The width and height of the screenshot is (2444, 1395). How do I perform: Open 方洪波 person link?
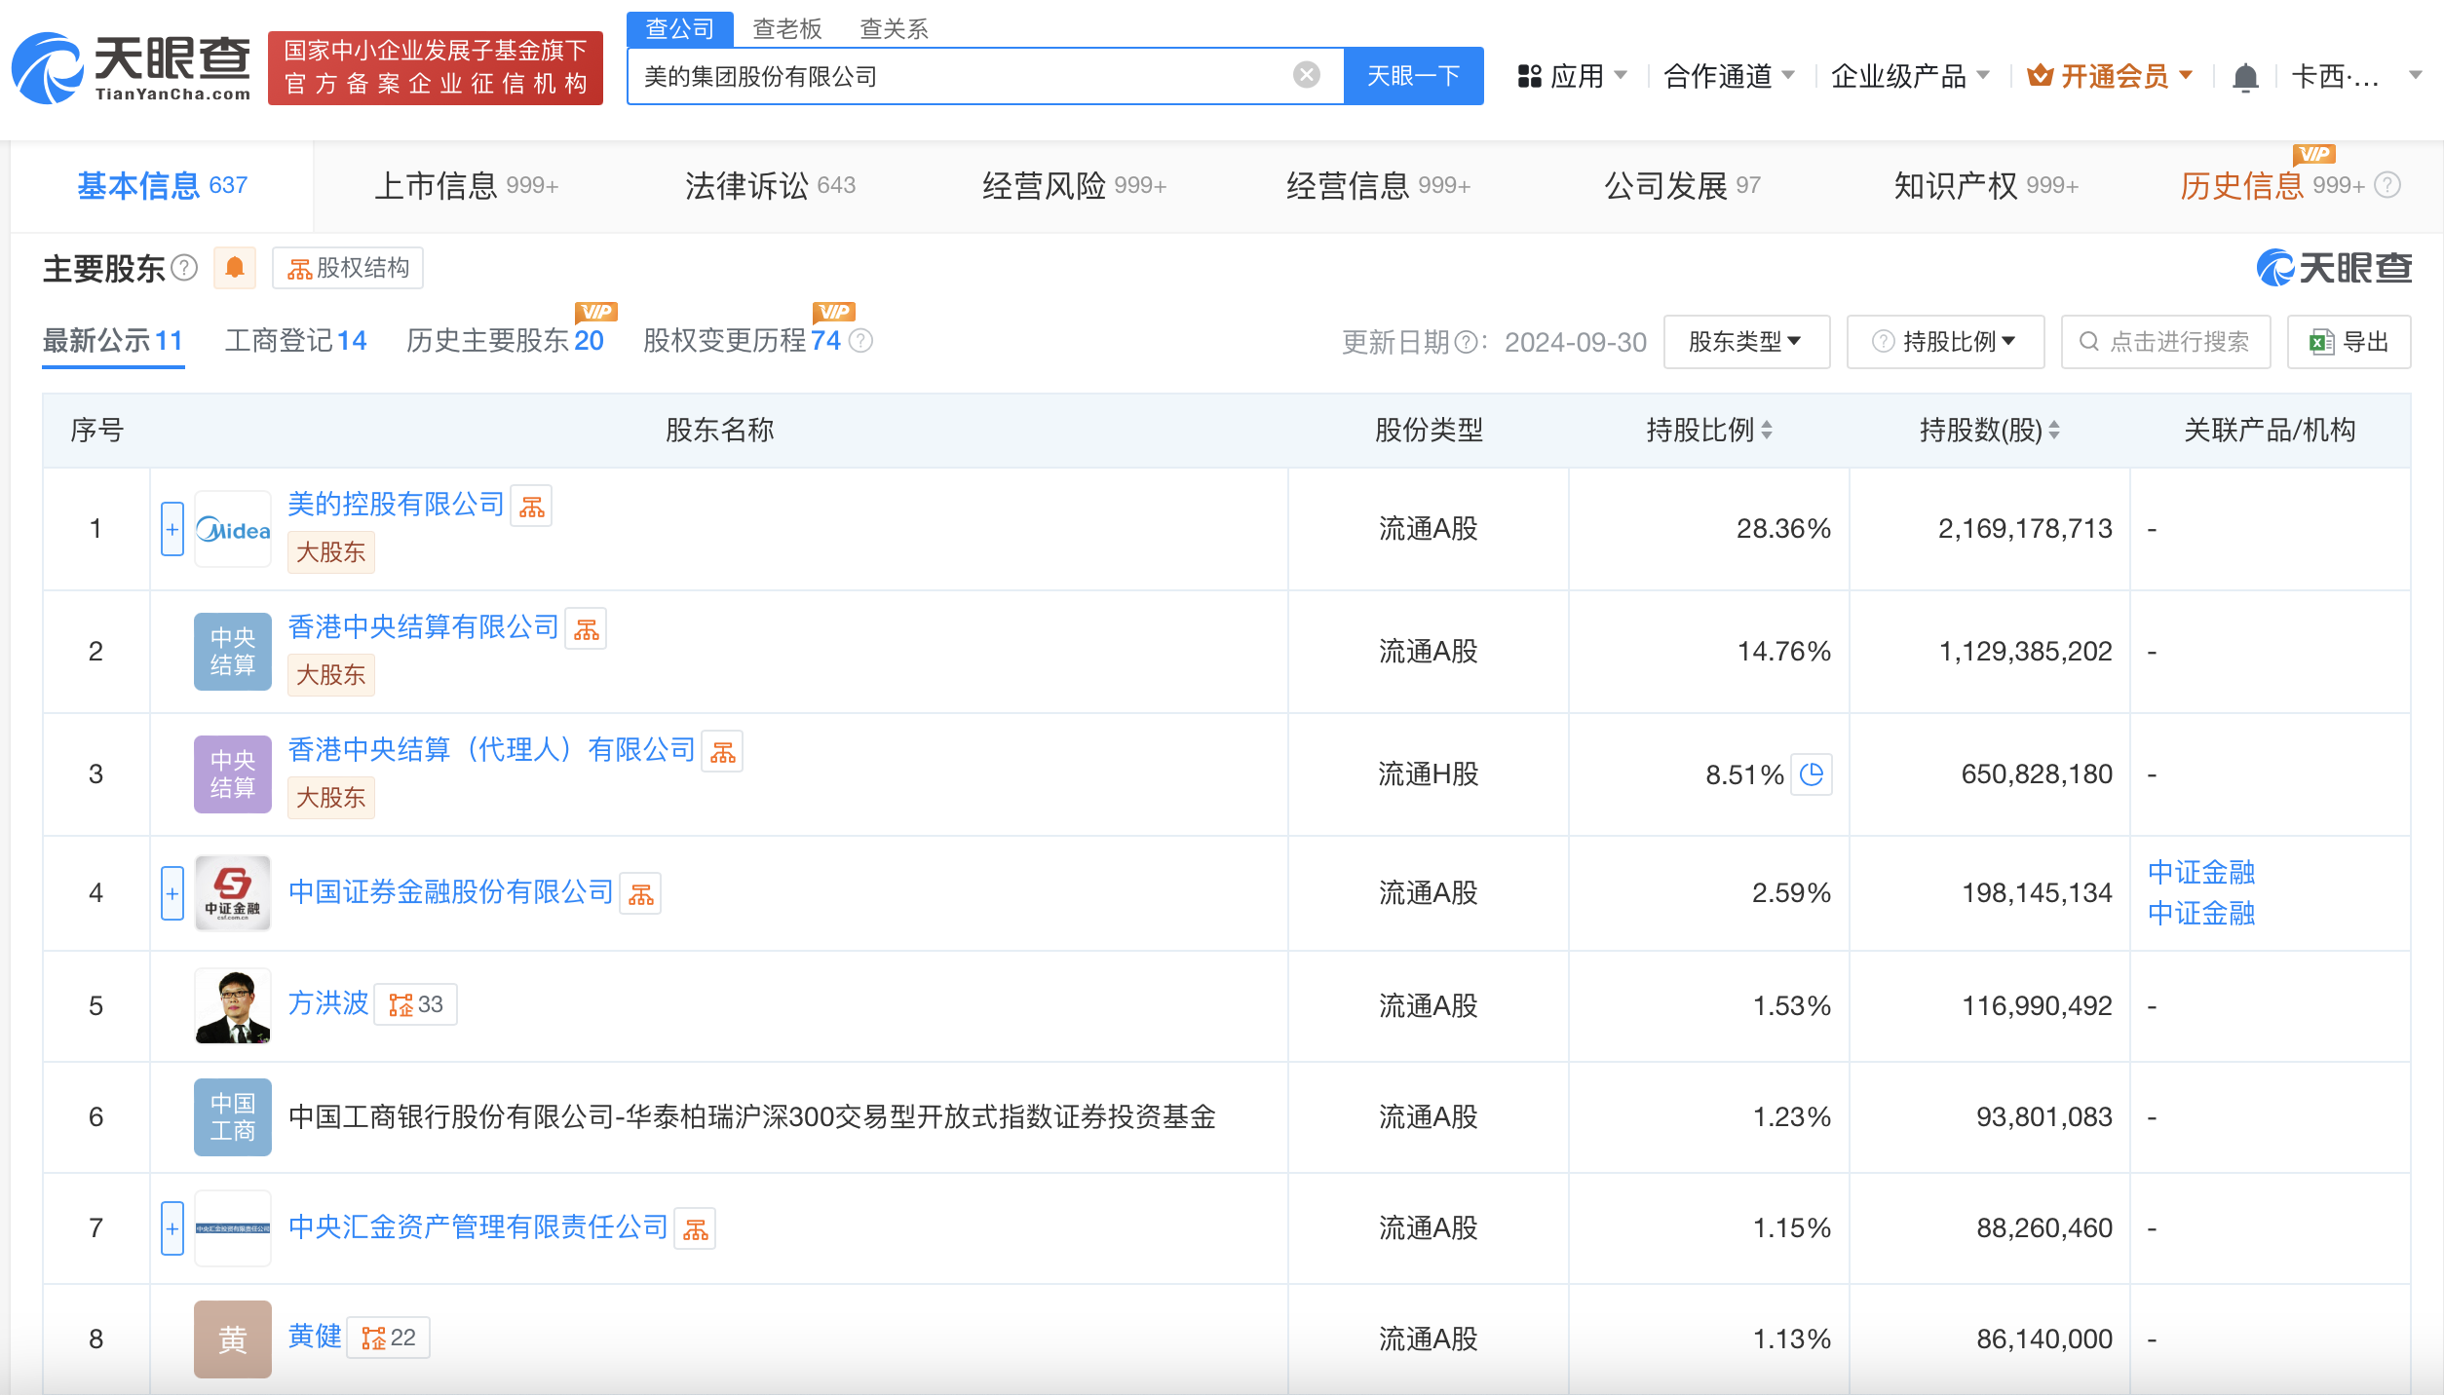tap(328, 1003)
